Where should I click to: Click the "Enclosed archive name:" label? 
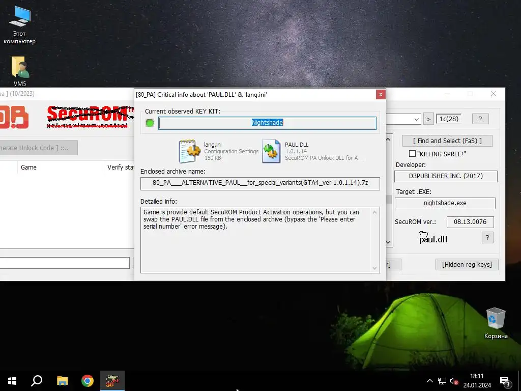(173, 171)
